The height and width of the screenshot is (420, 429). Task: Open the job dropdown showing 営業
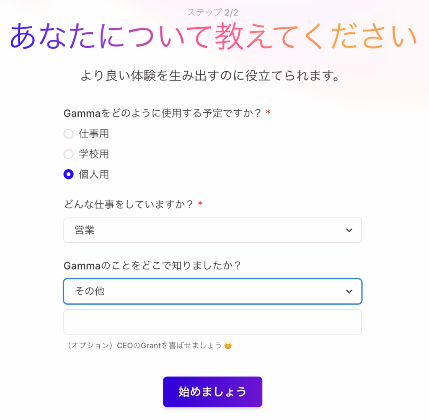[x=212, y=230]
